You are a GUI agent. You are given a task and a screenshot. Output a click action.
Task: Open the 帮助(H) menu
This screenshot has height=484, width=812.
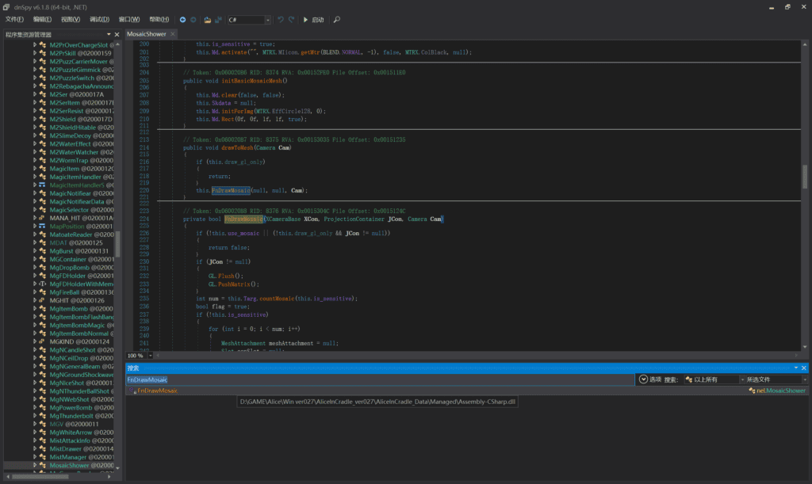point(159,20)
